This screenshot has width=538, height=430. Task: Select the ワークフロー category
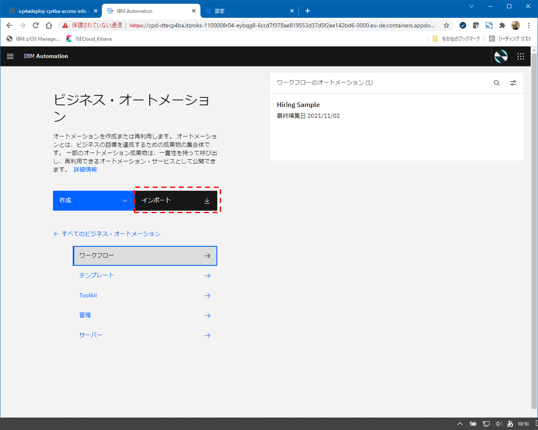(x=145, y=256)
